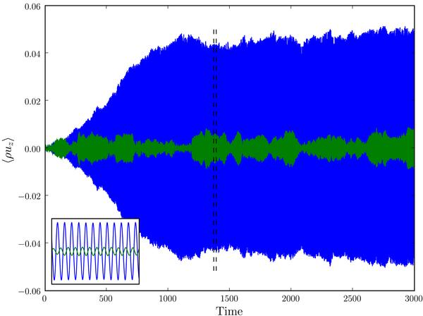This screenshot has height=316, width=423.
Task: Click y-axis tick label 0.00
Action: point(28,149)
